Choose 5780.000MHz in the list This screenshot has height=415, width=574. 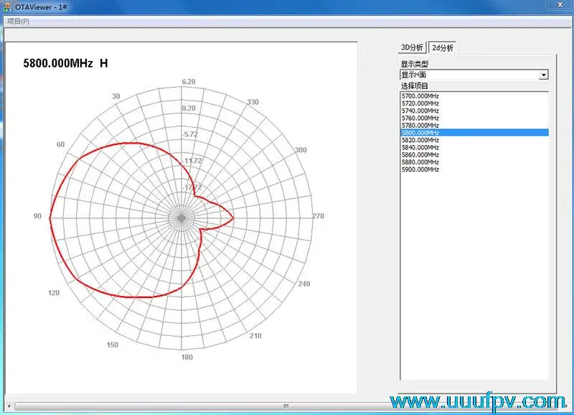[x=420, y=125]
